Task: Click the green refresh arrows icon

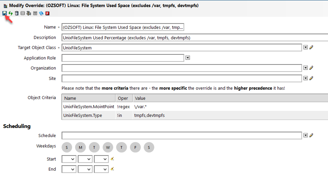Action: tap(10, 13)
